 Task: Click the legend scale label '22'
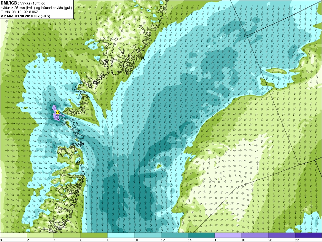pos(297,240)
